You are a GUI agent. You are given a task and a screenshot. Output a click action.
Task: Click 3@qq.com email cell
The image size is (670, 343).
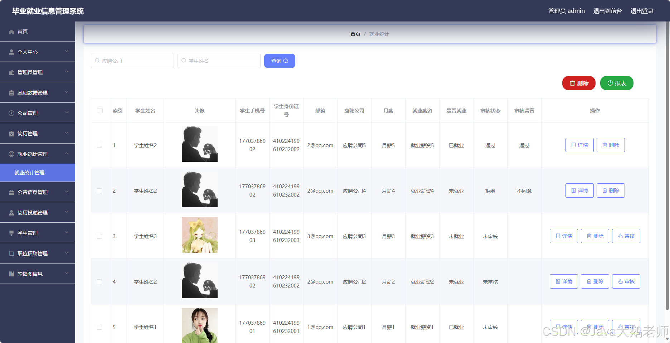[x=320, y=236]
